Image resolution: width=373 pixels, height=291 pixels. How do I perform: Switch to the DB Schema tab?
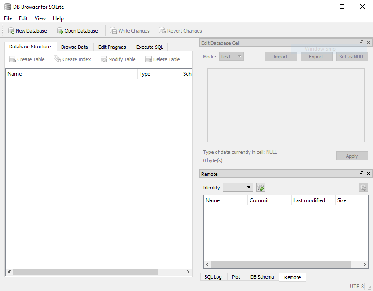[x=262, y=277]
